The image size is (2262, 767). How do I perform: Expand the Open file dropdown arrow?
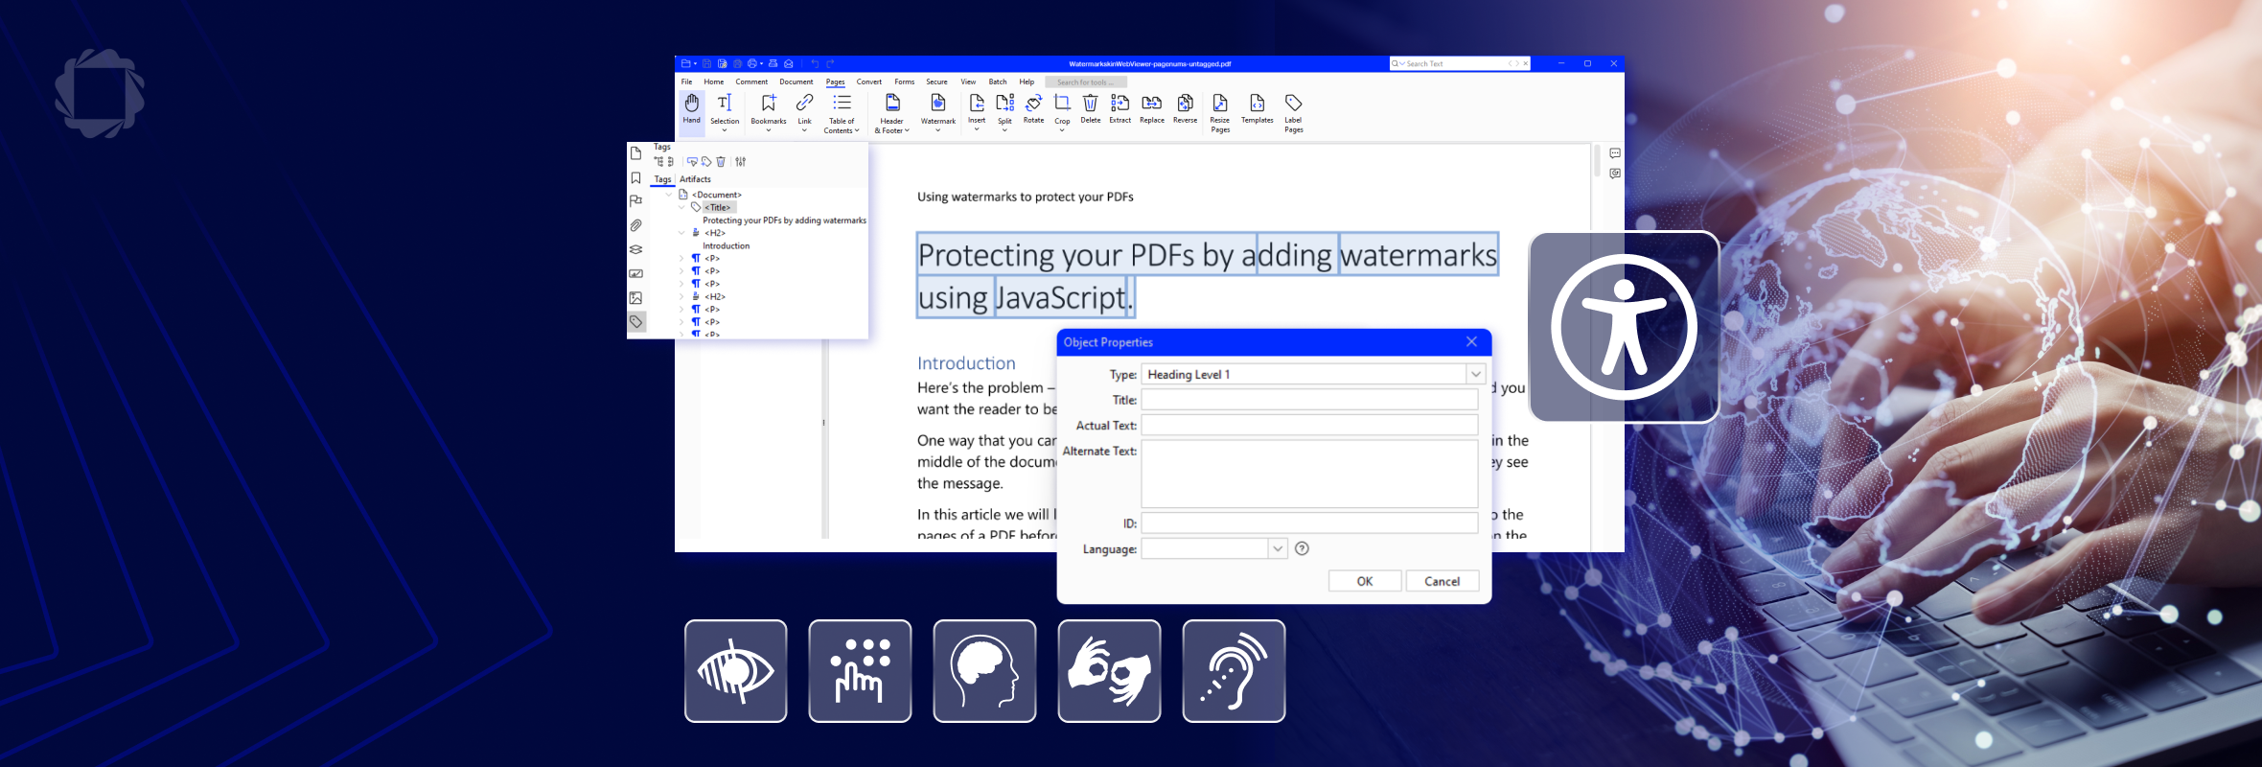[695, 63]
